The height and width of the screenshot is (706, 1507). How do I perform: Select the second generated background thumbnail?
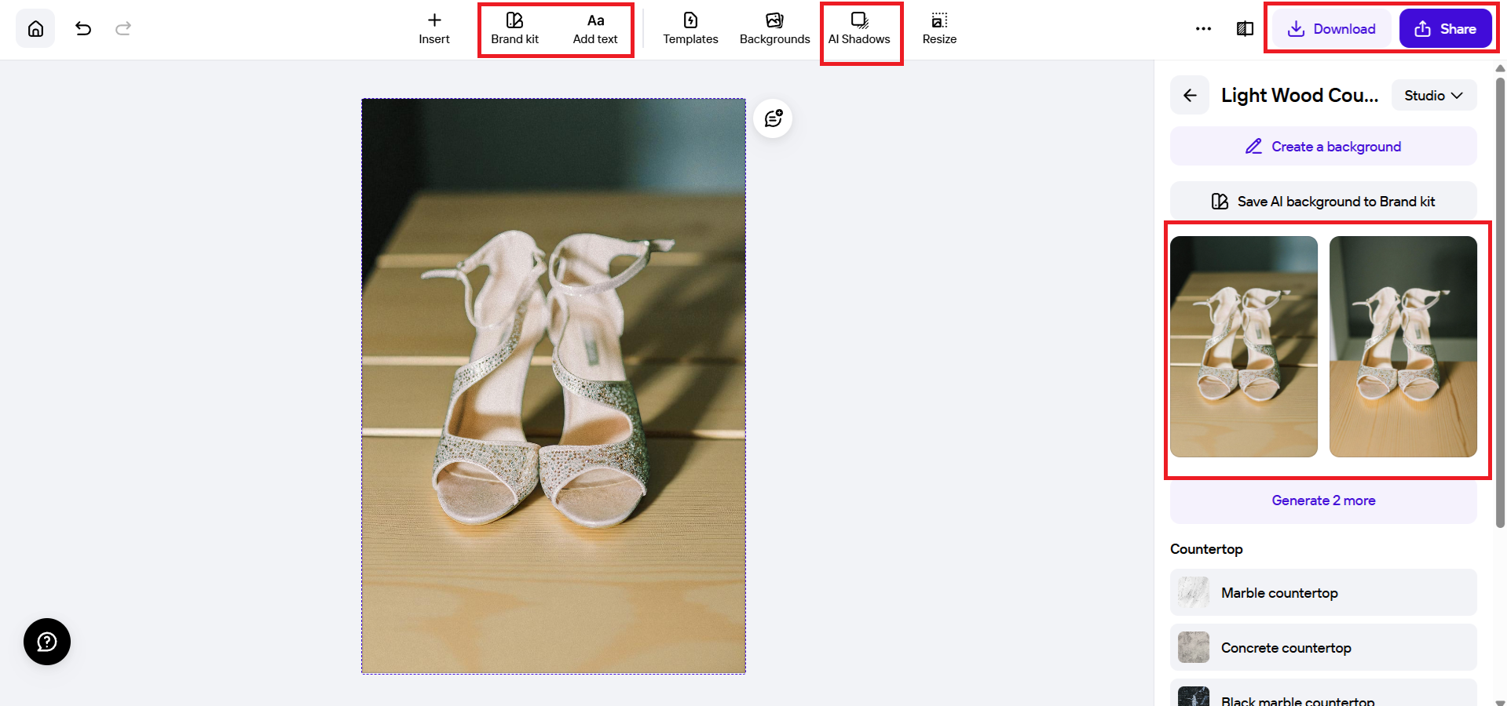point(1403,346)
